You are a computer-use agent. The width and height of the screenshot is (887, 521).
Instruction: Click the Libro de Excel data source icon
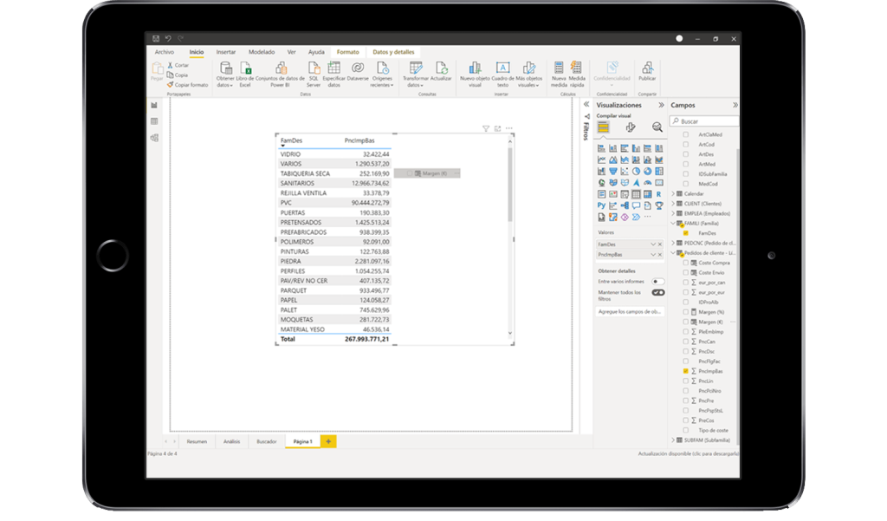coord(245,70)
